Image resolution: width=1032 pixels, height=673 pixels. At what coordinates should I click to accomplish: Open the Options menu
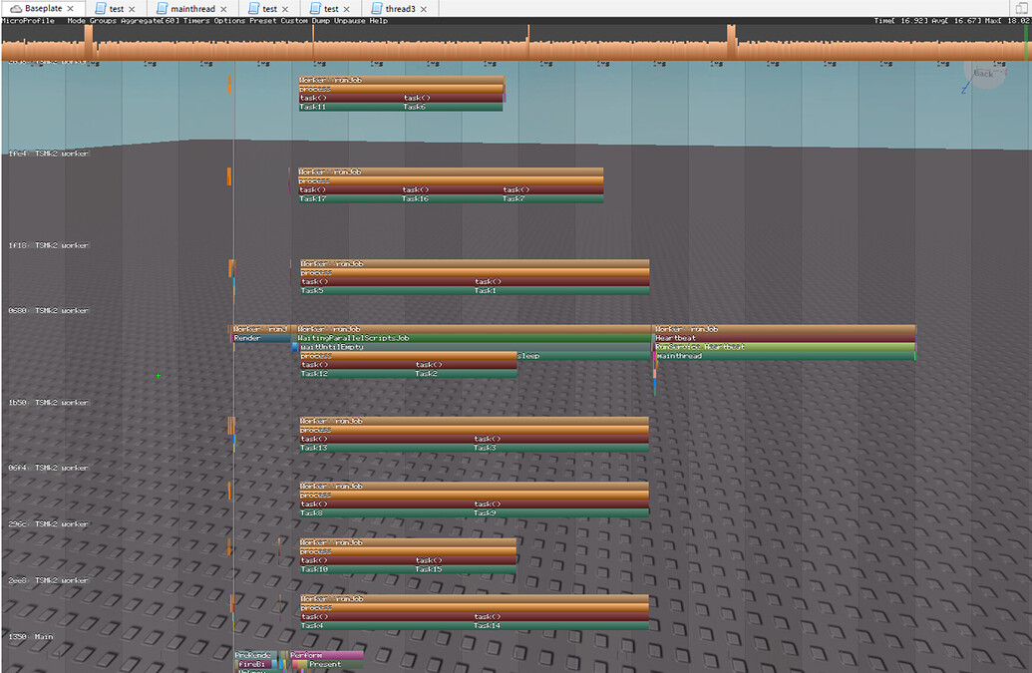(x=229, y=20)
